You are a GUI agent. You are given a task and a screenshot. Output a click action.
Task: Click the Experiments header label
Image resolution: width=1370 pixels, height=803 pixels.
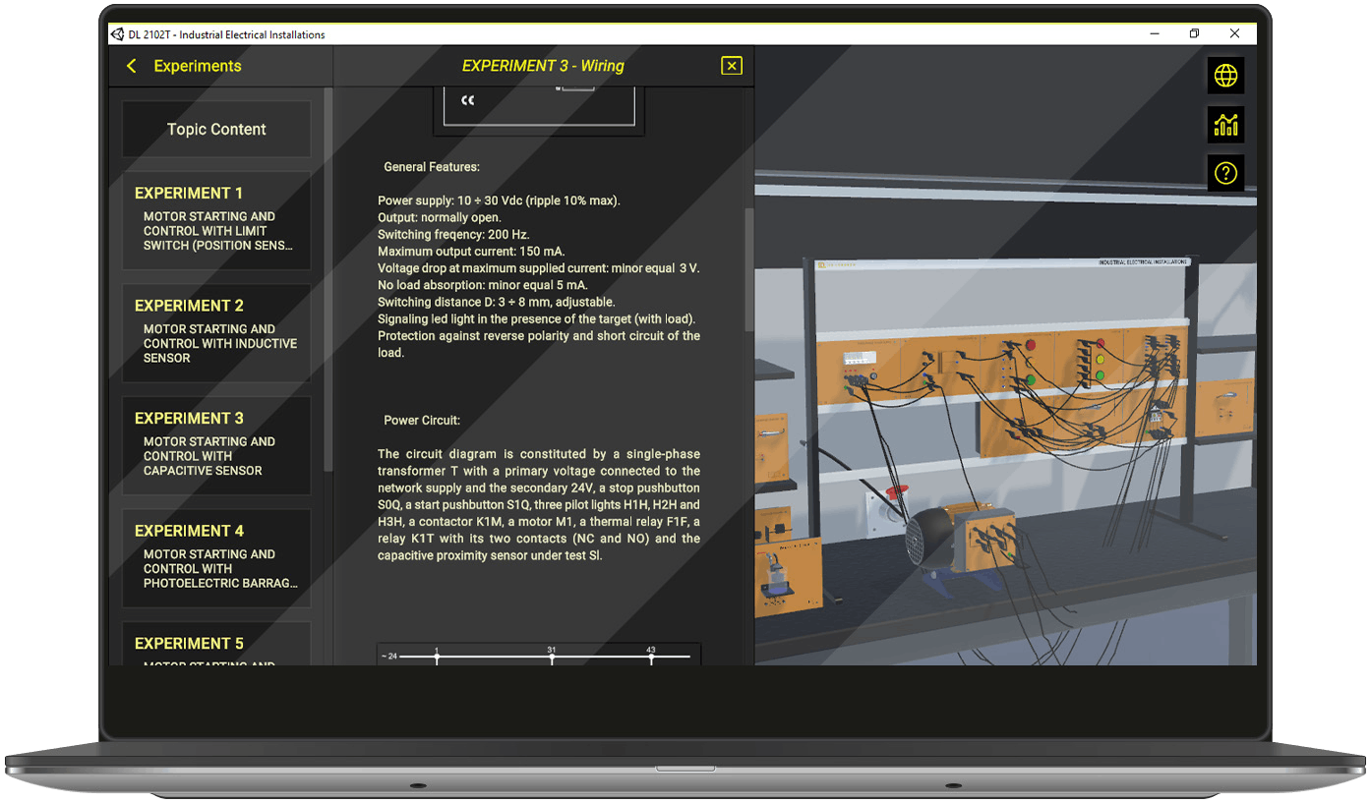coord(198,66)
